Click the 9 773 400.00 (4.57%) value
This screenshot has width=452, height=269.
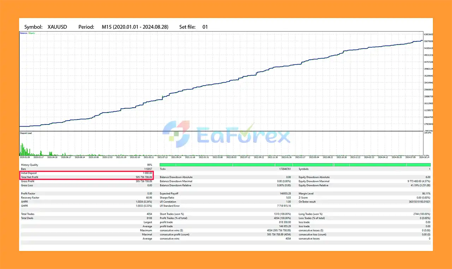click(419, 181)
